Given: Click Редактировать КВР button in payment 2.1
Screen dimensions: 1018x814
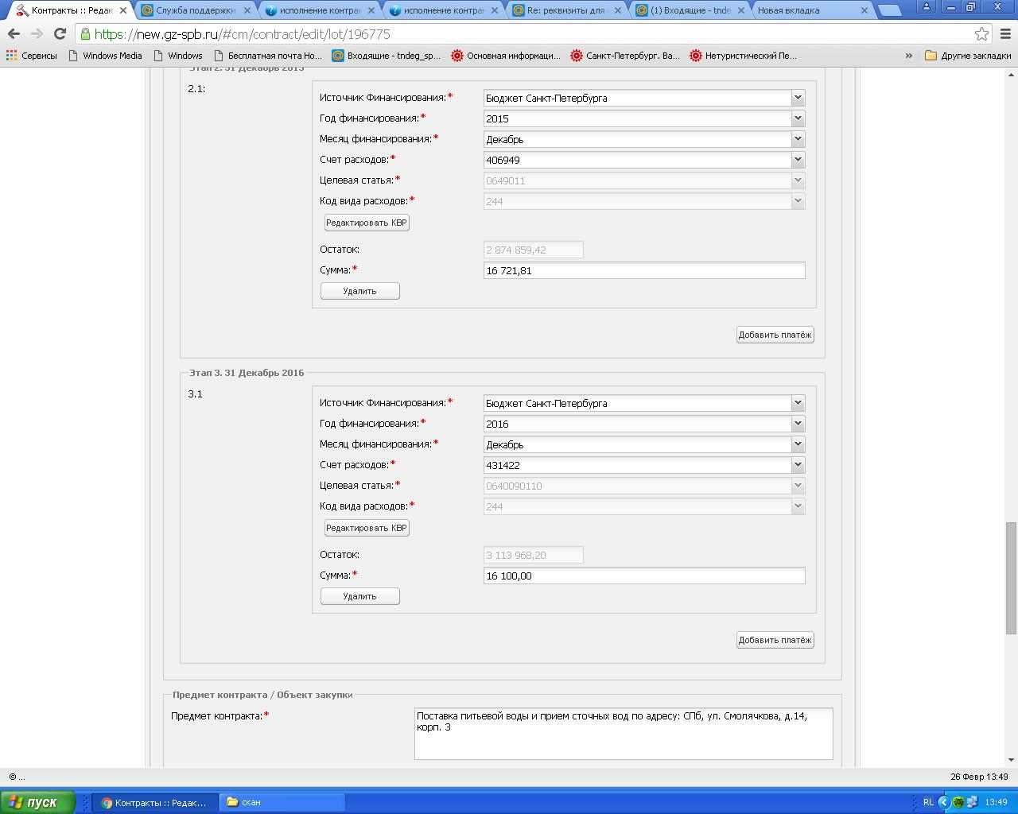Looking at the screenshot, I should click(367, 223).
